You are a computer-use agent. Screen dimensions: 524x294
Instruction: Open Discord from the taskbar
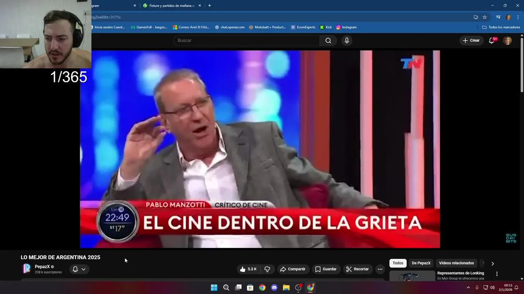tap(274, 287)
